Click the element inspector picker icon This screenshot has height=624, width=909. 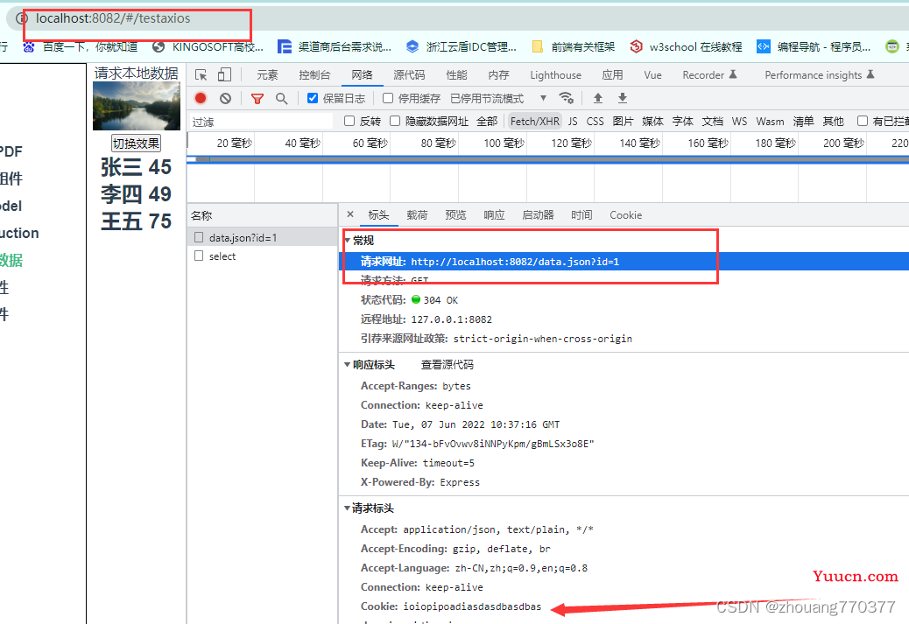point(201,74)
